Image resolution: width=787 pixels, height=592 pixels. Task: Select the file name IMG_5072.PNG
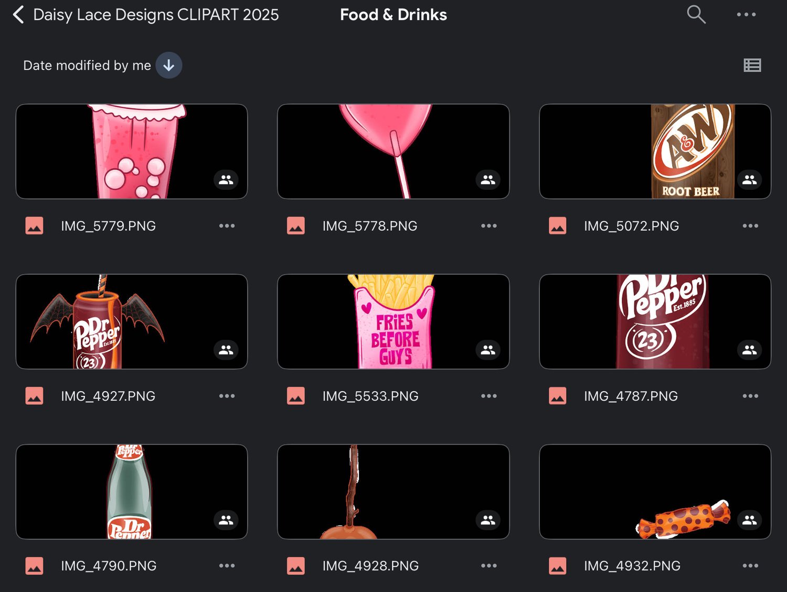(x=632, y=226)
